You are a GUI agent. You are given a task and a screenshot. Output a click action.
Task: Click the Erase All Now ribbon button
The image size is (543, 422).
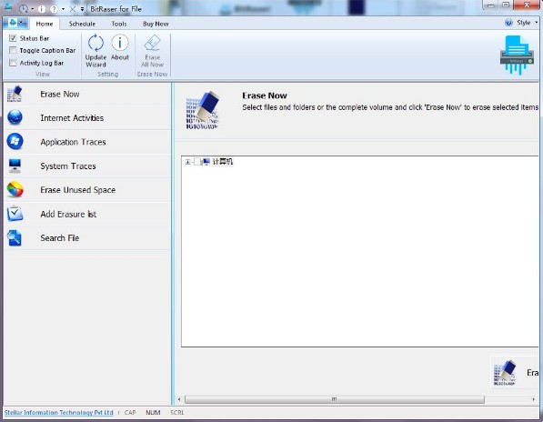click(153, 51)
